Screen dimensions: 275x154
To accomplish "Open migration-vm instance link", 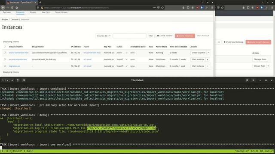I will pyautogui.click(x=15, y=66).
